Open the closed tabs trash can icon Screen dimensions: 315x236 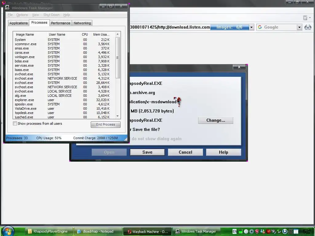(305, 18)
